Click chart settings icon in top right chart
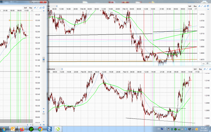The width and height of the screenshot is (211, 132). tap(205, 6)
